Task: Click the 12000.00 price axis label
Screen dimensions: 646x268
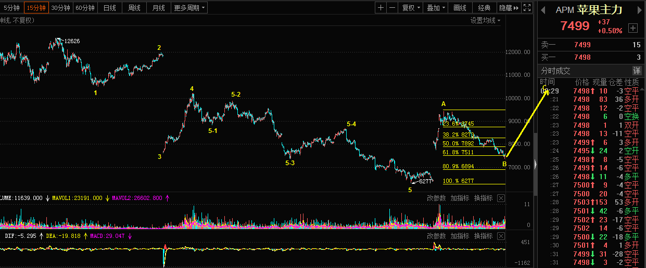Action: 518,52
